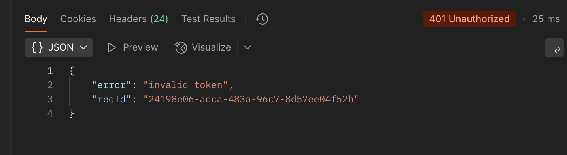Open the Visualize response view
The image size is (567, 155).
pos(203,47)
